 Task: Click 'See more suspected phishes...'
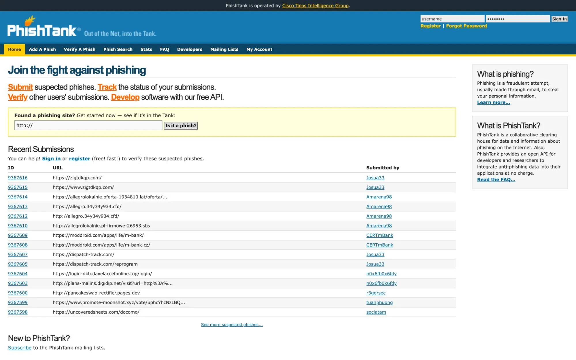(x=232, y=324)
